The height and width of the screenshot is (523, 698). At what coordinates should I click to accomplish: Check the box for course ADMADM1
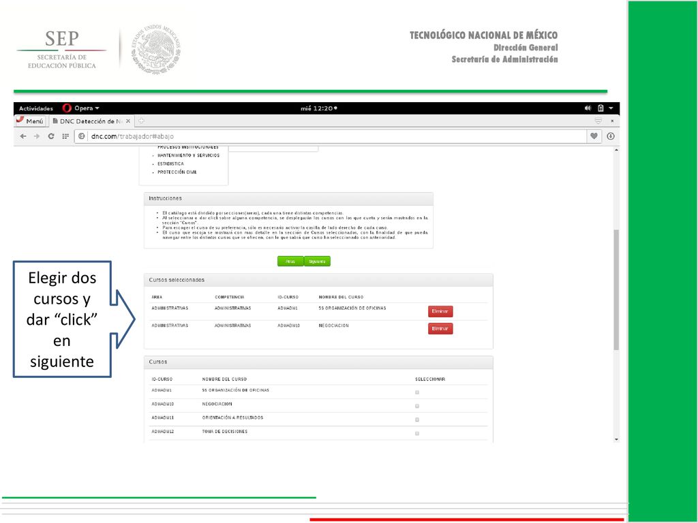pyautogui.click(x=417, y=392)
